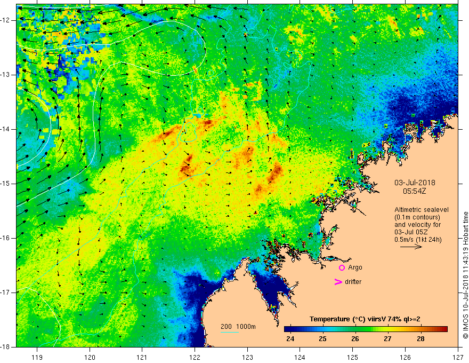This screenshot has height=363, width=469.
Task: Click latitude axis label -18
Action: pyautogui.click(x=6, y=347)
